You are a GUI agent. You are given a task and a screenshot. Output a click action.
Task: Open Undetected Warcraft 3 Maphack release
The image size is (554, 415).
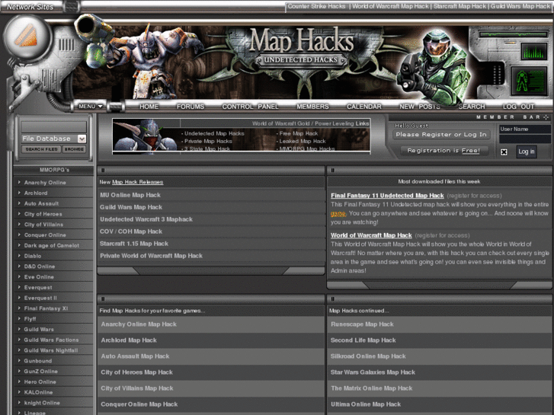(x=146, y=219)
